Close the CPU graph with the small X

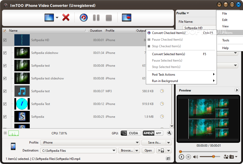pos(5,133)
